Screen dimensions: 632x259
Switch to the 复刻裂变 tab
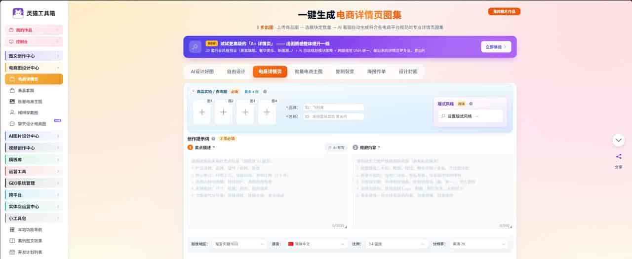(344, 72)
